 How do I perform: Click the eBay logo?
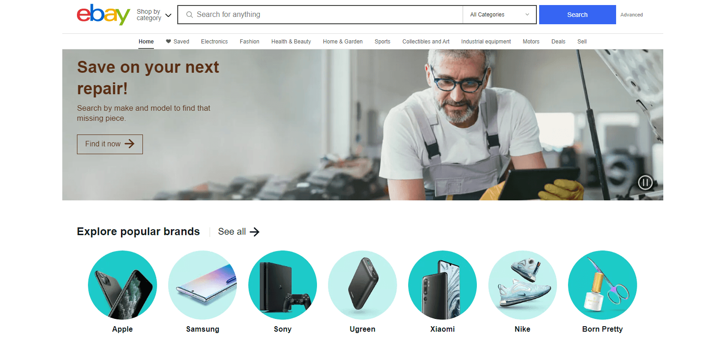pyautogui.click(x=104, y=15)
